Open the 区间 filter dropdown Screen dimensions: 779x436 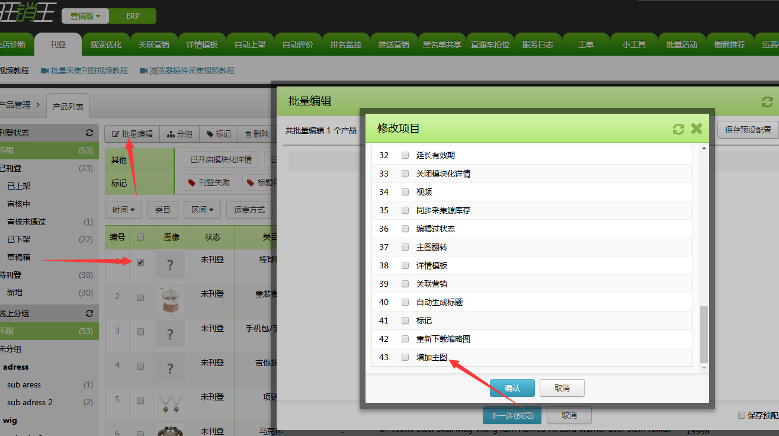[x=203, y=210]
